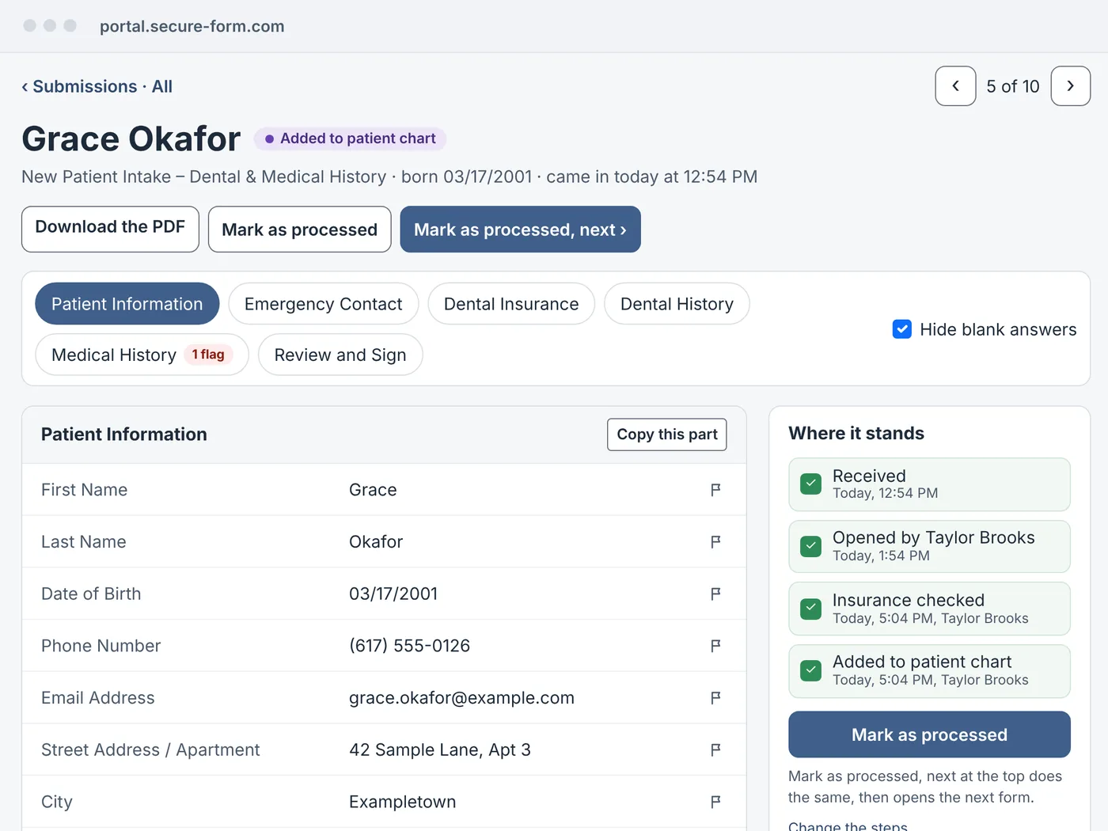Flag the Phone Number row

(715, 646)
